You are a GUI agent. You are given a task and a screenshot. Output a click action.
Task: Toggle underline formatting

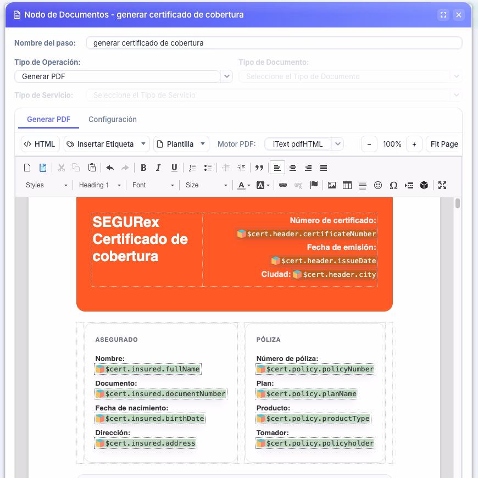[174, 168]
